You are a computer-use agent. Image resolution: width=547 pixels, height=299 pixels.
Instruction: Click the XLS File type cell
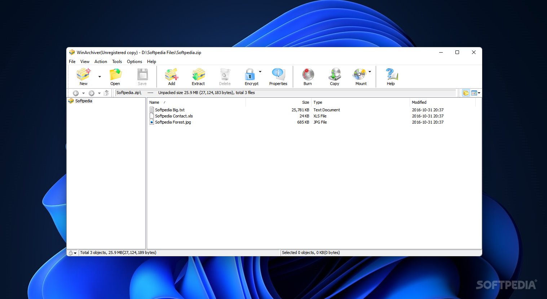[x=320, y=116]
